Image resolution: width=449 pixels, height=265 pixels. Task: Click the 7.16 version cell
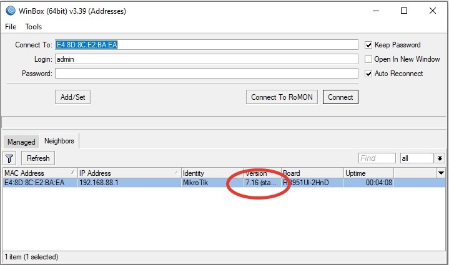pos(262,183)
